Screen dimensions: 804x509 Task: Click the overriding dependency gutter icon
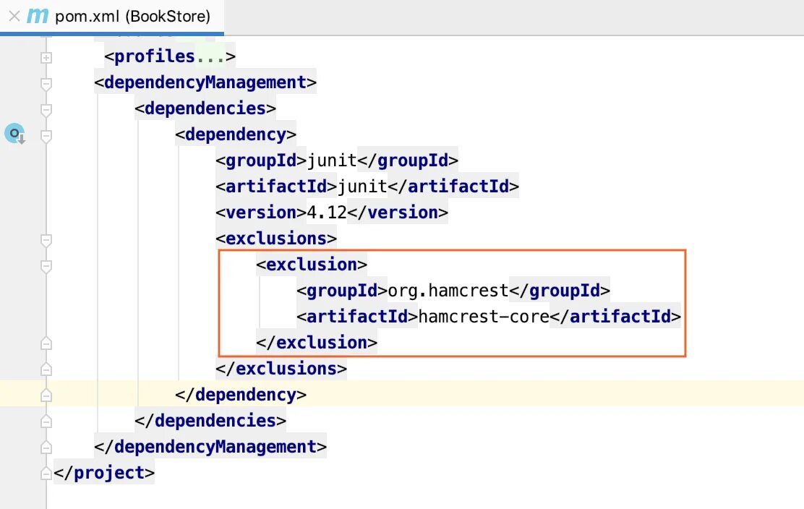[x=15, y=134]
